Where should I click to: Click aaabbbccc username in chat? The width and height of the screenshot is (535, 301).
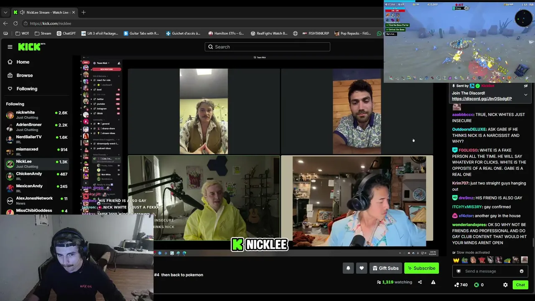463,115
